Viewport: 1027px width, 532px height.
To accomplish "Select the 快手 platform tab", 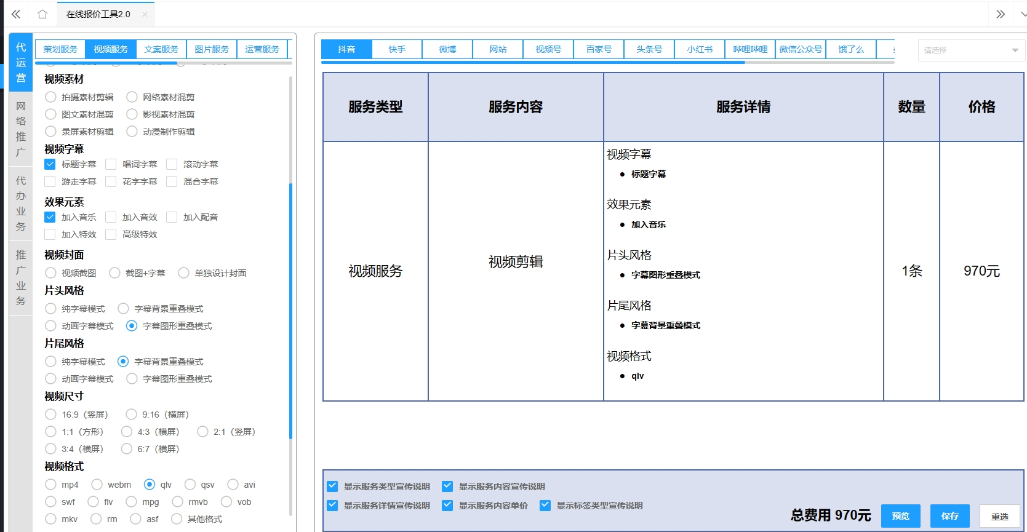I will (397, 49).
